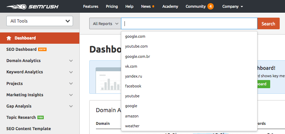Choose the youtube keyword suggestion
Screen dimensions: 285x134
pyautogui.click(x=189, y=96)
